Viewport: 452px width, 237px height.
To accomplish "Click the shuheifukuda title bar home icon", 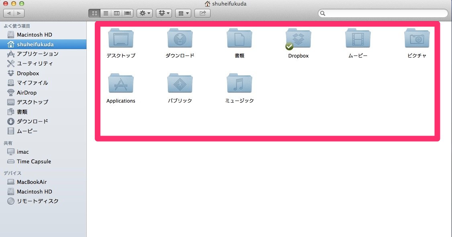I will click(207, 4).
